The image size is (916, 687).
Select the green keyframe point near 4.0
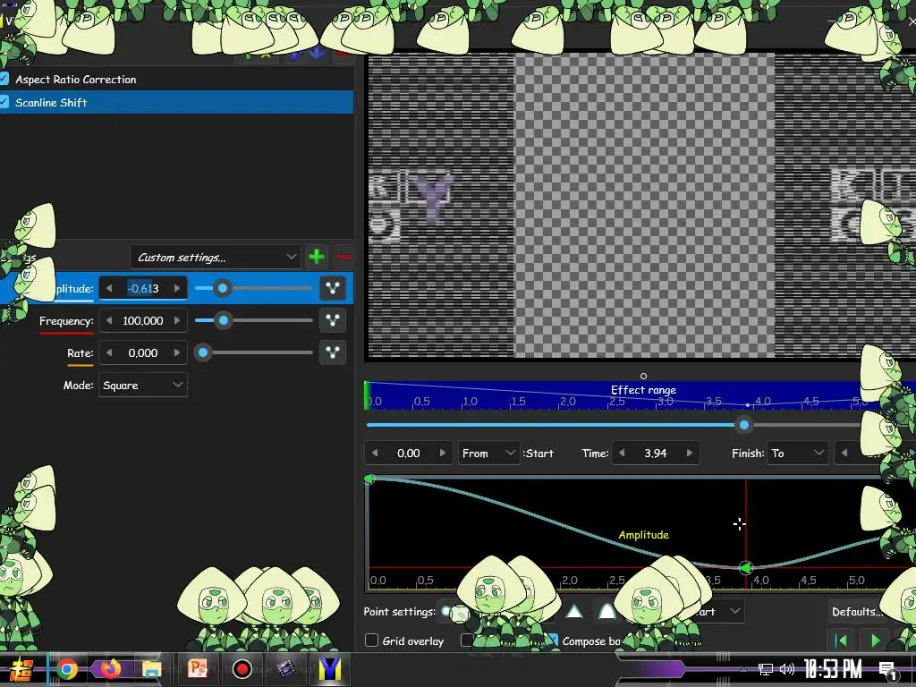pos(745,567)
